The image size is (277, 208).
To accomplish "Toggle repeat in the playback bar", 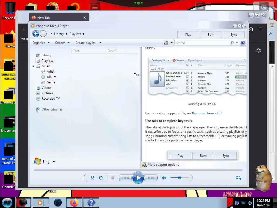I will pyautogui.click(x=101, y=178).
